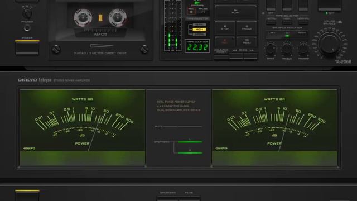
Task: Toggle the cassette deck POWER switch
Action: point(27,48)
